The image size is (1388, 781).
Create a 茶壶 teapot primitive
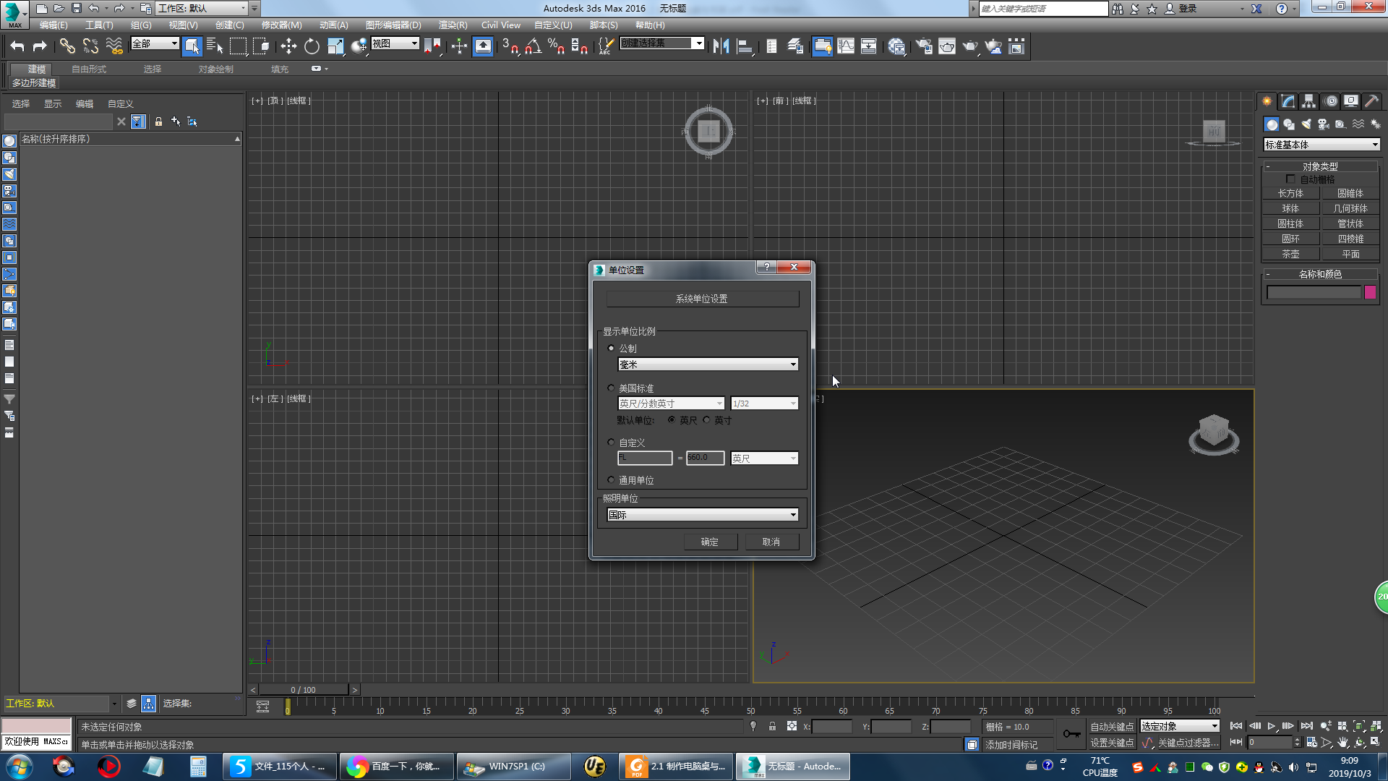pos(1290,254)
